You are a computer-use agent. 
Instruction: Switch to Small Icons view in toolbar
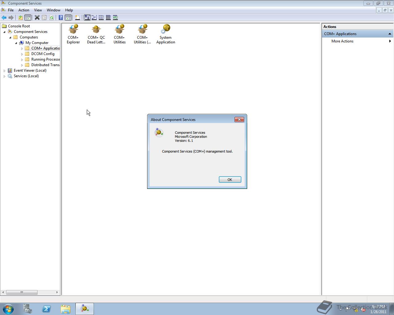tap(94, 18)
